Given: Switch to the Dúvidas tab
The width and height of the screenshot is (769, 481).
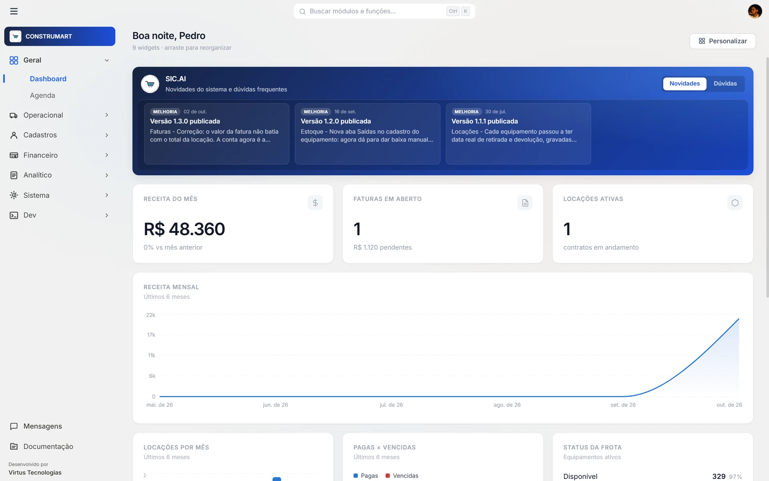Looking at the screenshot, I should [725, 83].
